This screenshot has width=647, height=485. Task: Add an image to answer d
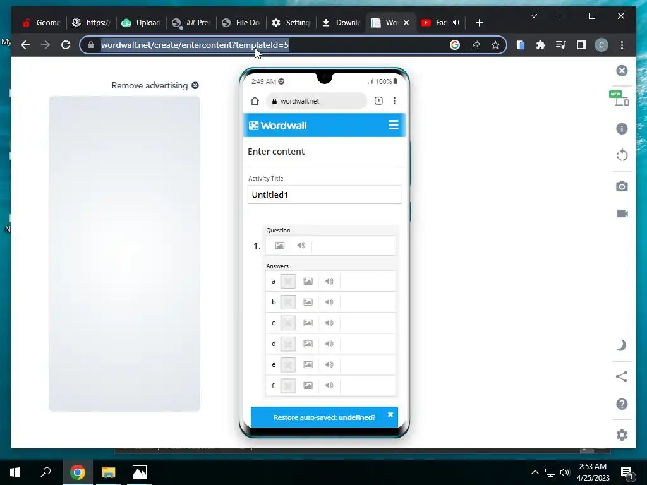tap(308, 344)
